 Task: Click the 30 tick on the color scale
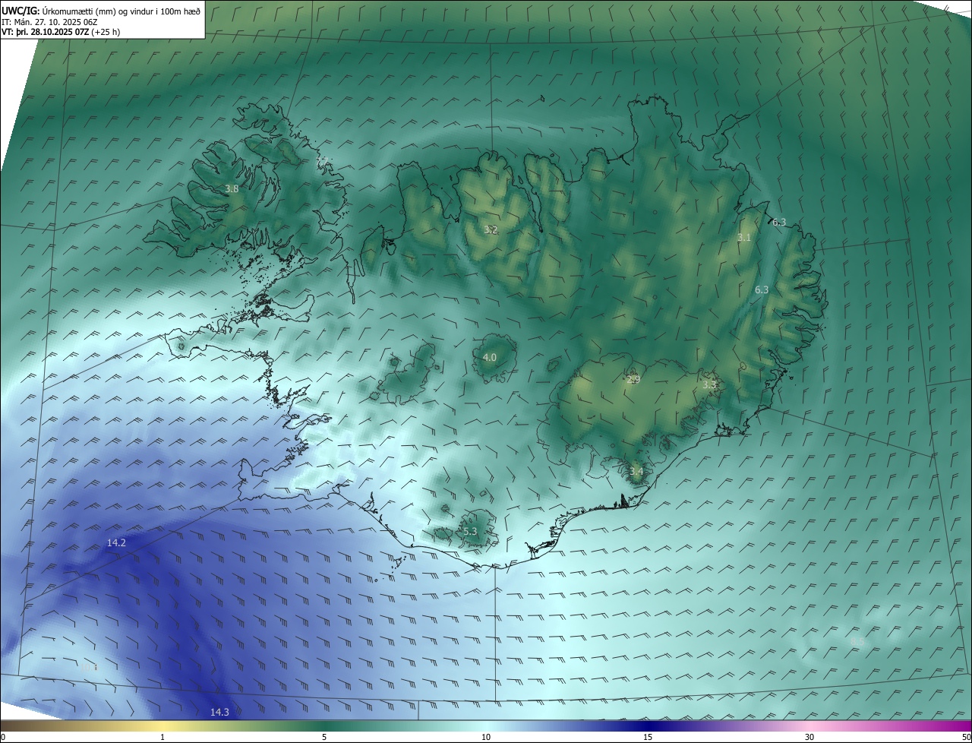pos(809,736)
